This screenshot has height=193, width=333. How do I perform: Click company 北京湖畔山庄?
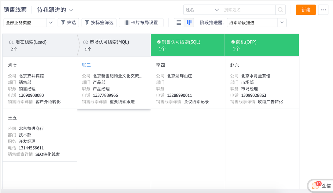click(179, 76)
